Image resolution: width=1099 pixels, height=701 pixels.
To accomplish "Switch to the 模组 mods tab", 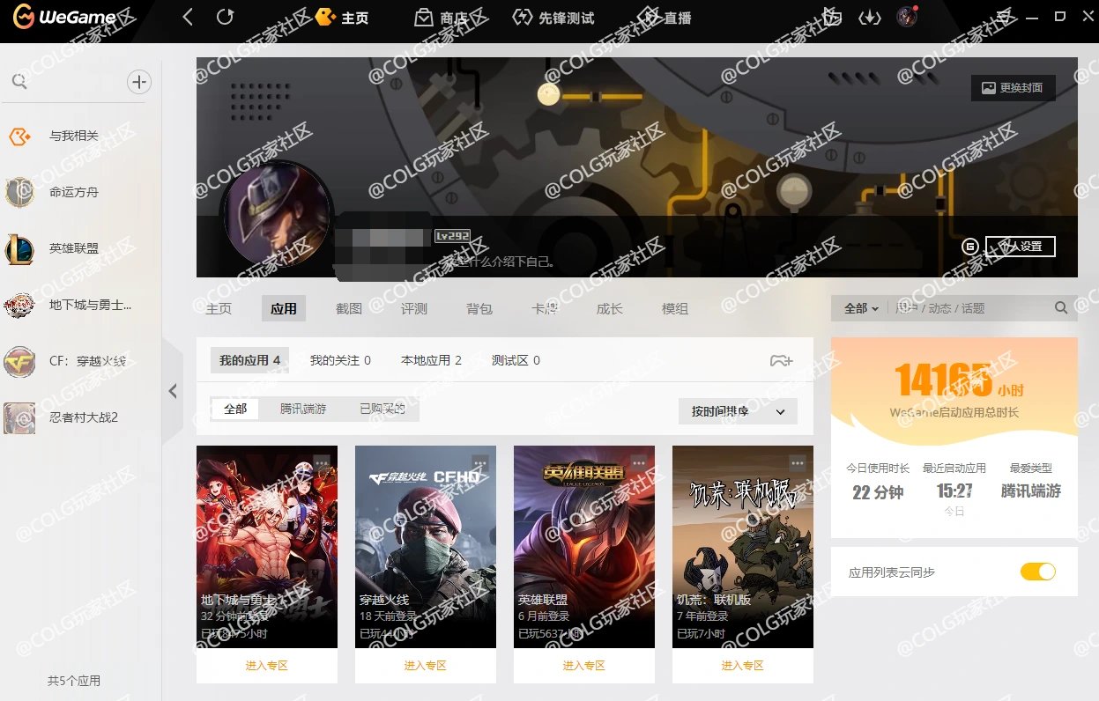I will coord(675,309).
